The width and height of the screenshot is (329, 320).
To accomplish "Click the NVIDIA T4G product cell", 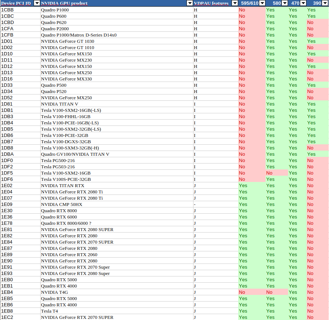I will pyautogui.click(x=117, y=292).
